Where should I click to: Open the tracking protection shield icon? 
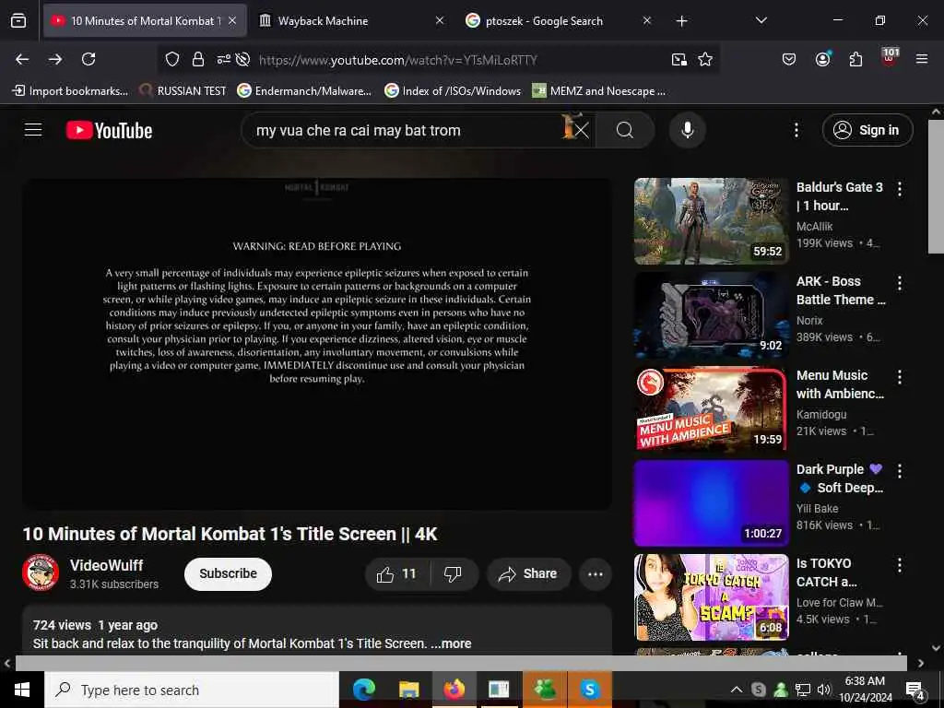click(x=172, y=59)
